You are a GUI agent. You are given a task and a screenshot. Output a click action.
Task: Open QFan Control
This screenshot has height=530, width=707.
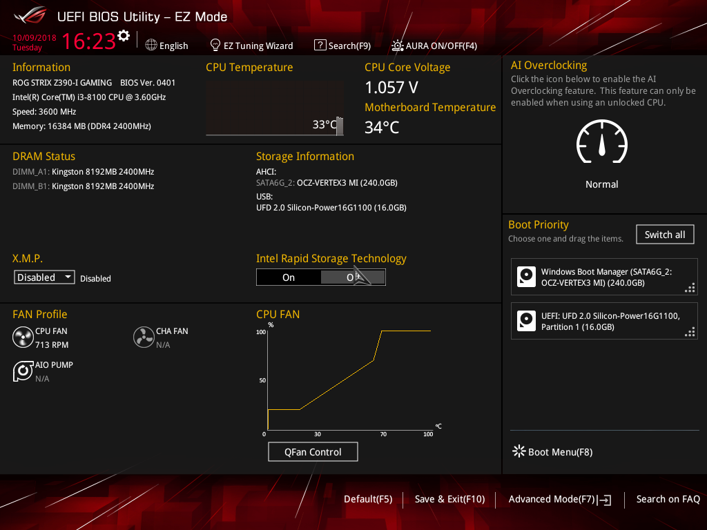313,451
